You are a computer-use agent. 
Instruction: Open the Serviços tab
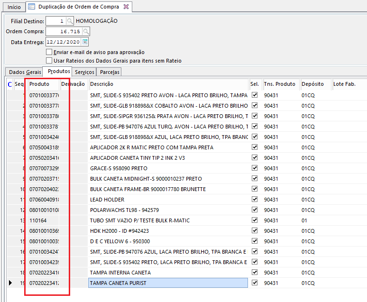pos(84,72)
